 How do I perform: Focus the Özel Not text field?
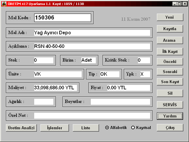(92, 115)
